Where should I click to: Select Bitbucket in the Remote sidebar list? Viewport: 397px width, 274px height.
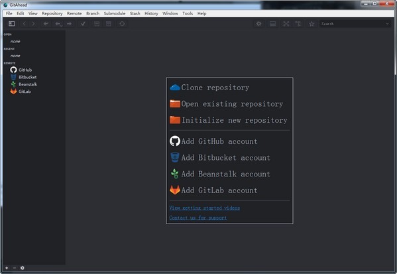point(28,77)
